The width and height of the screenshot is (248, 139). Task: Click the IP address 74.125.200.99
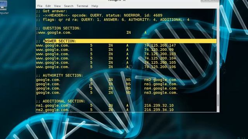click(159, 50)
